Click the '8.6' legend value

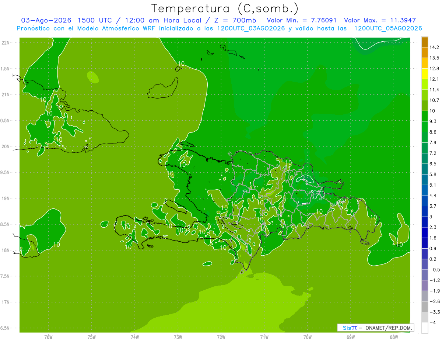[433, 132]
